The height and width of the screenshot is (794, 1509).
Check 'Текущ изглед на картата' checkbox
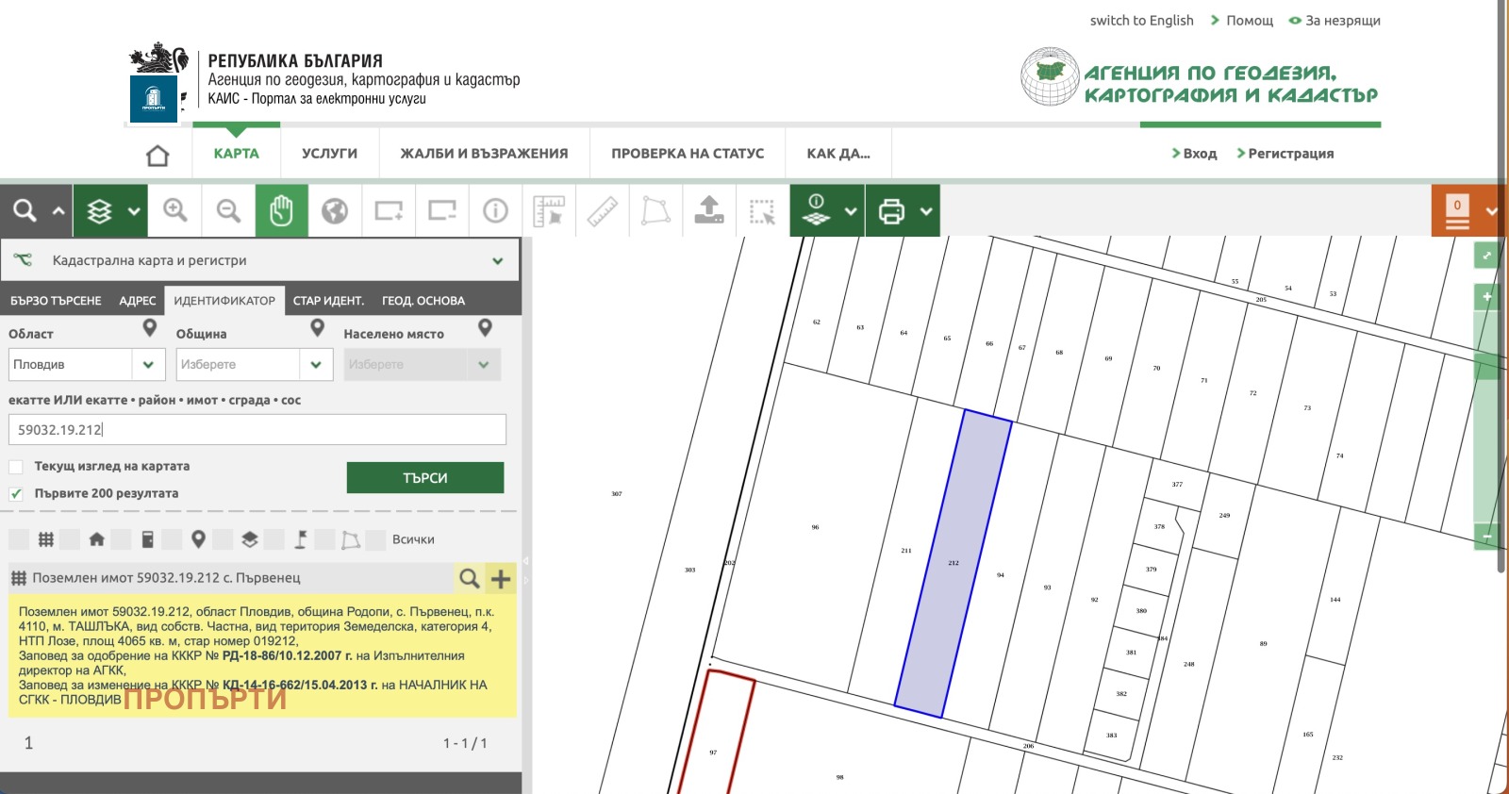(16, 467)
